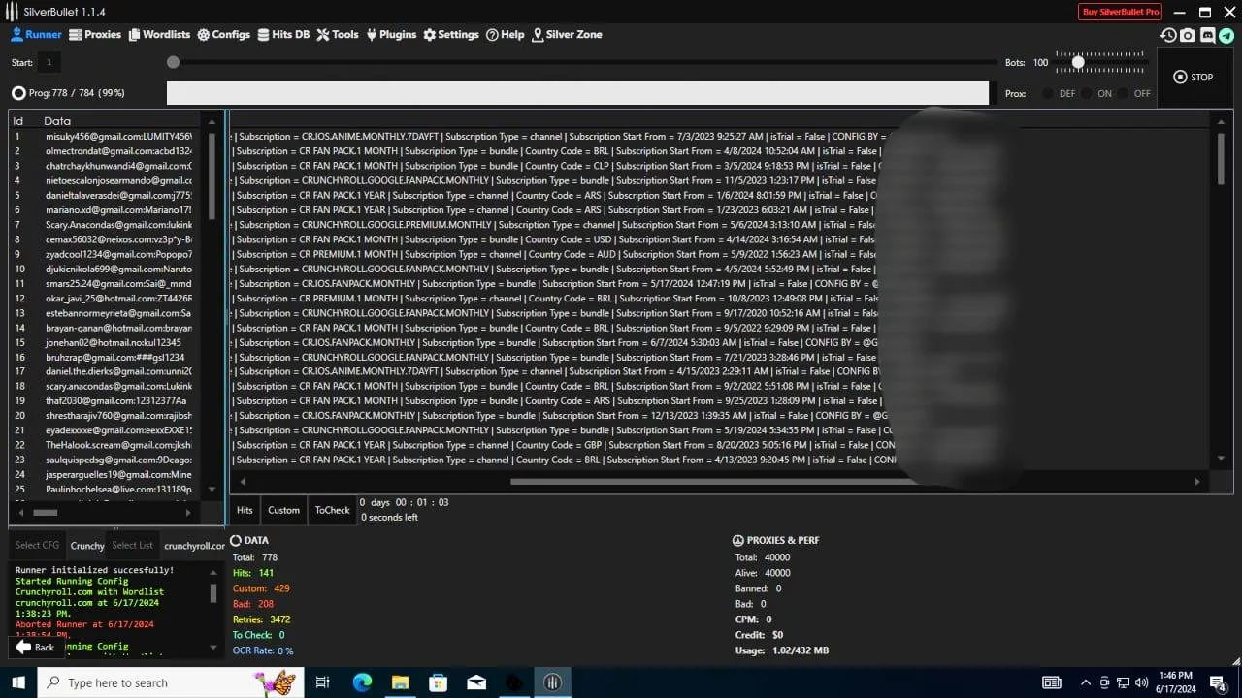Click the Start position slider handle
This screenshot has height=698, width=1242.
173,62
